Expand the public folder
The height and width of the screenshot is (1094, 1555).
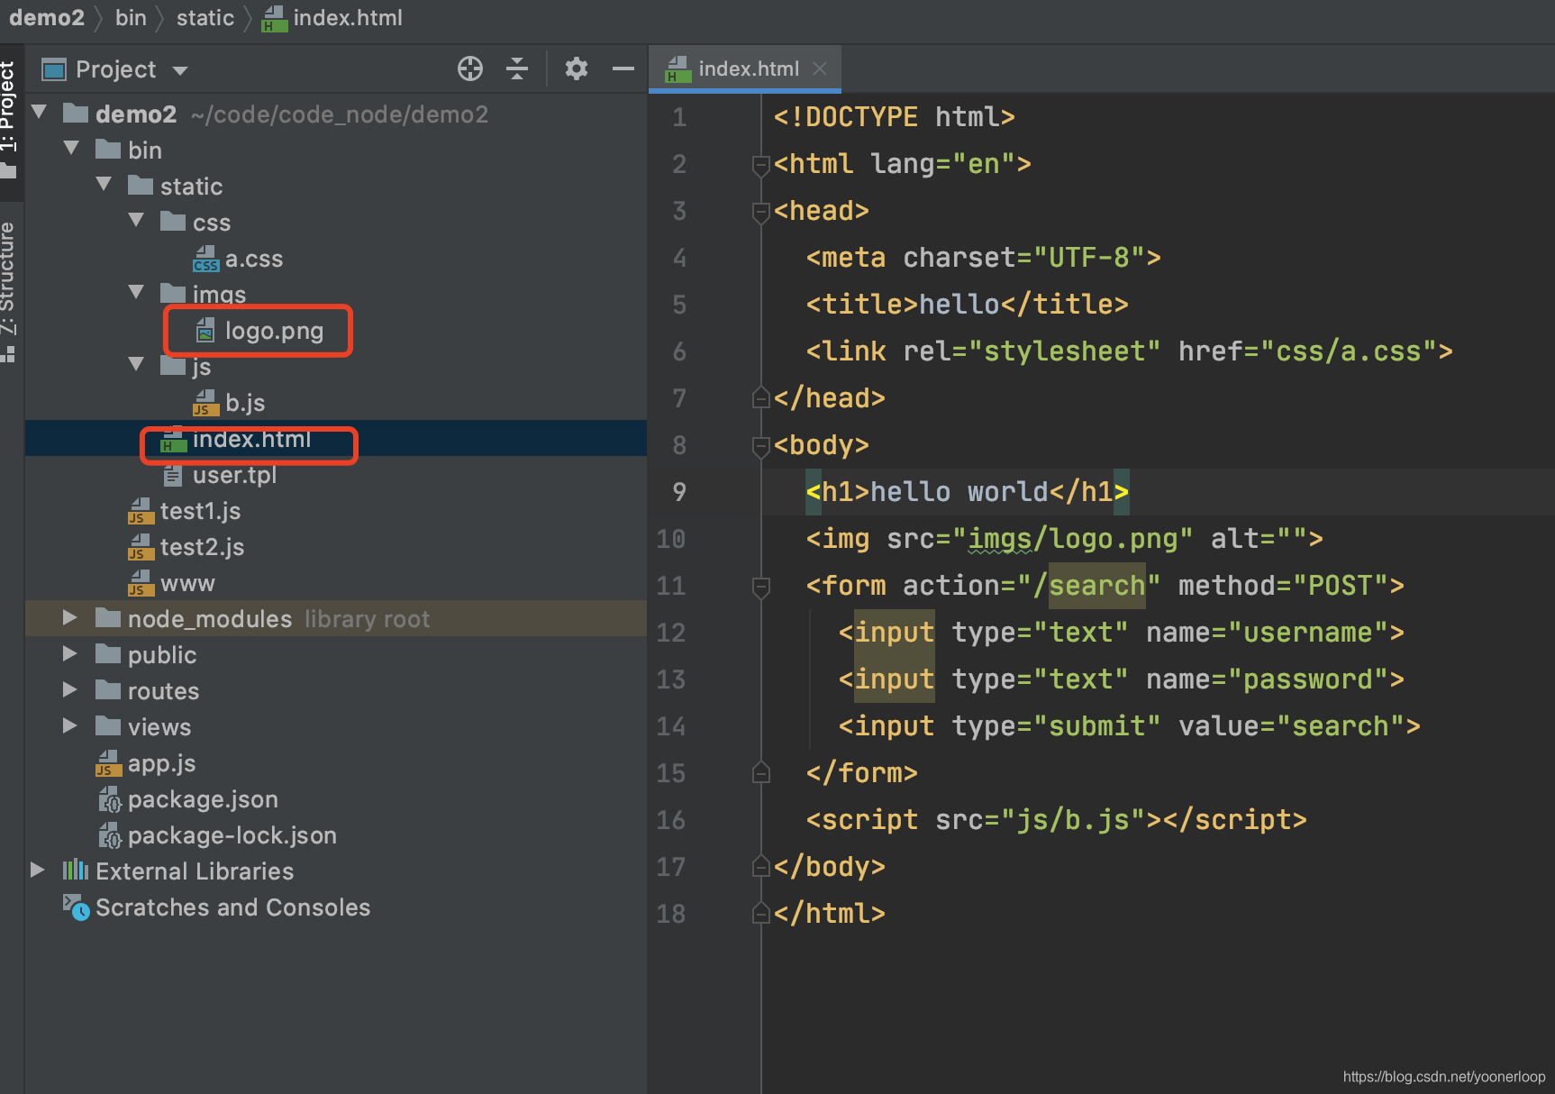coord(69,654)
